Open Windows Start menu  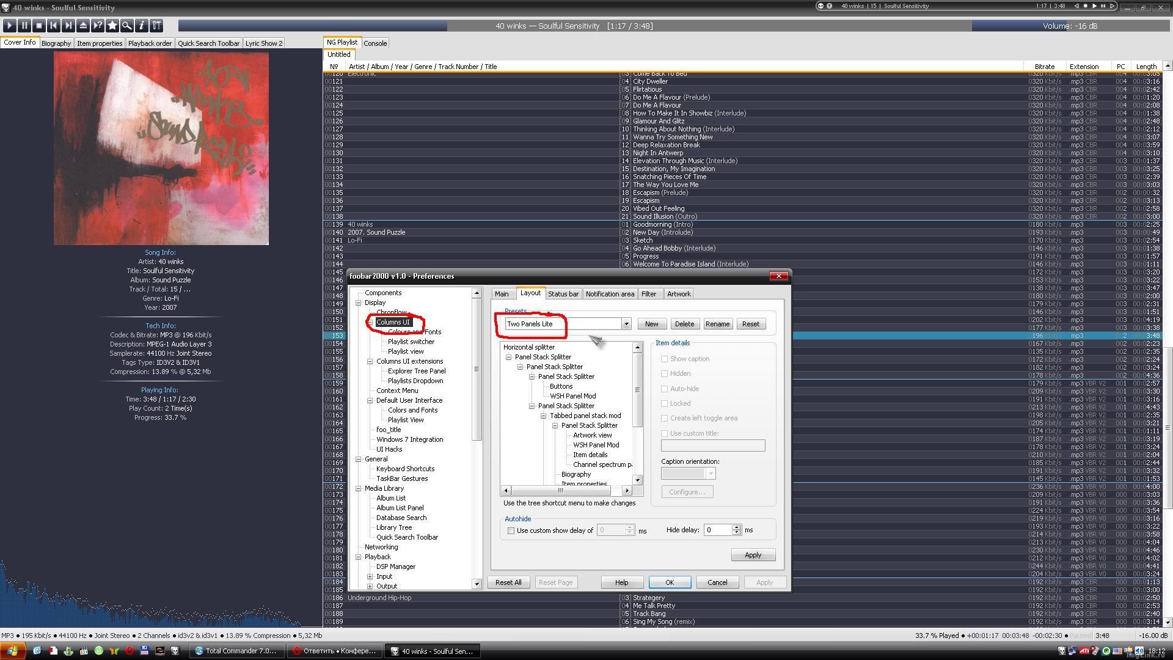[x=13, y=651]
